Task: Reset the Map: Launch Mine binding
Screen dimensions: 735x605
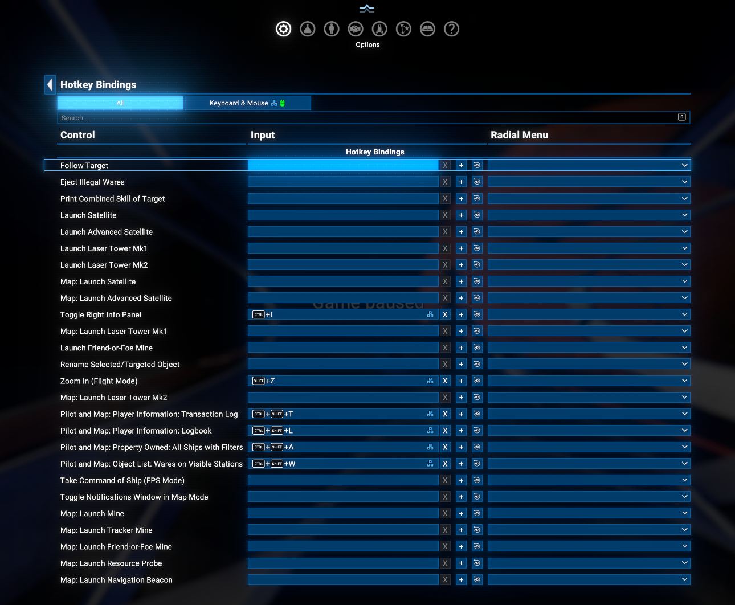Action: tap(477, 513)
